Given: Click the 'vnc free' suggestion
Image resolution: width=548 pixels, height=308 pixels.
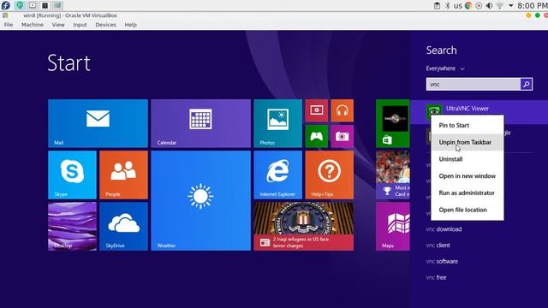Looking at the screenshot, I should coord(436,277).
